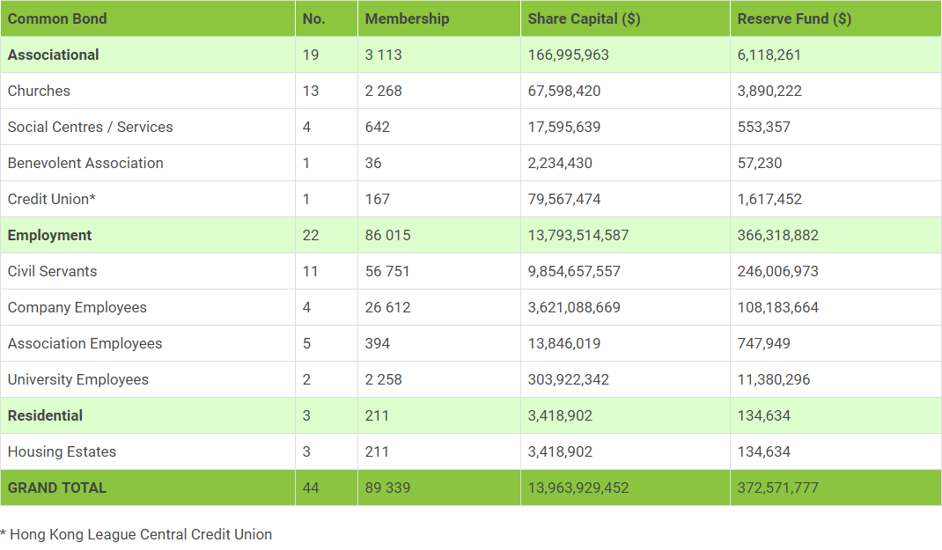Click share capital 303,922,342
The height and width of the screenshot is (550, 942).
[569, 379]
